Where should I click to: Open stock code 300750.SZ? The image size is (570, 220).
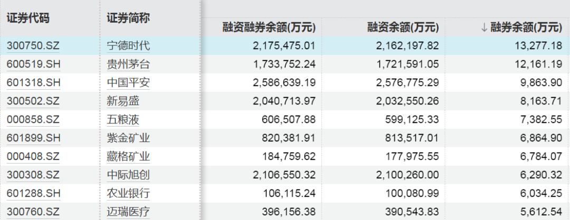pyautogui.click(x=33, y=46)
